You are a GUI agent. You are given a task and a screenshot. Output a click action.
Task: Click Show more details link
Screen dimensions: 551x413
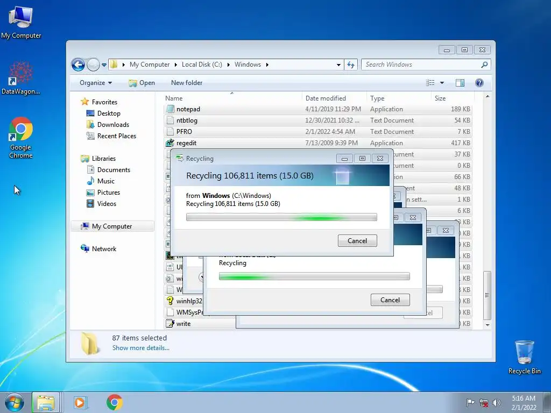point(140,348)
